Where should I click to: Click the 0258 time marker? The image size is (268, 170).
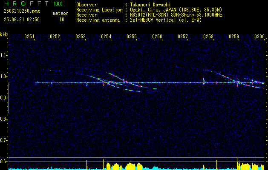pos(208,37)
